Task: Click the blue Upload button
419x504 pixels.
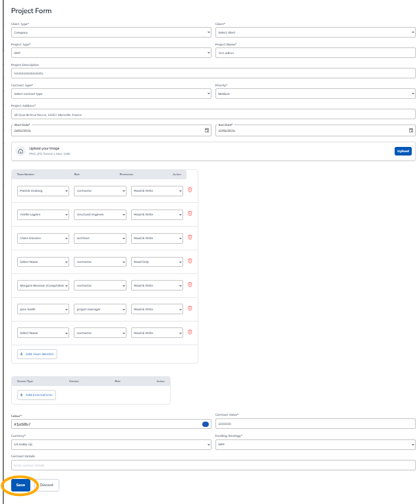Action: pyautogui.click(x=403, y=151)
